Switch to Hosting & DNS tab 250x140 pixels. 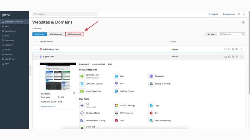(x=98, y=64)
